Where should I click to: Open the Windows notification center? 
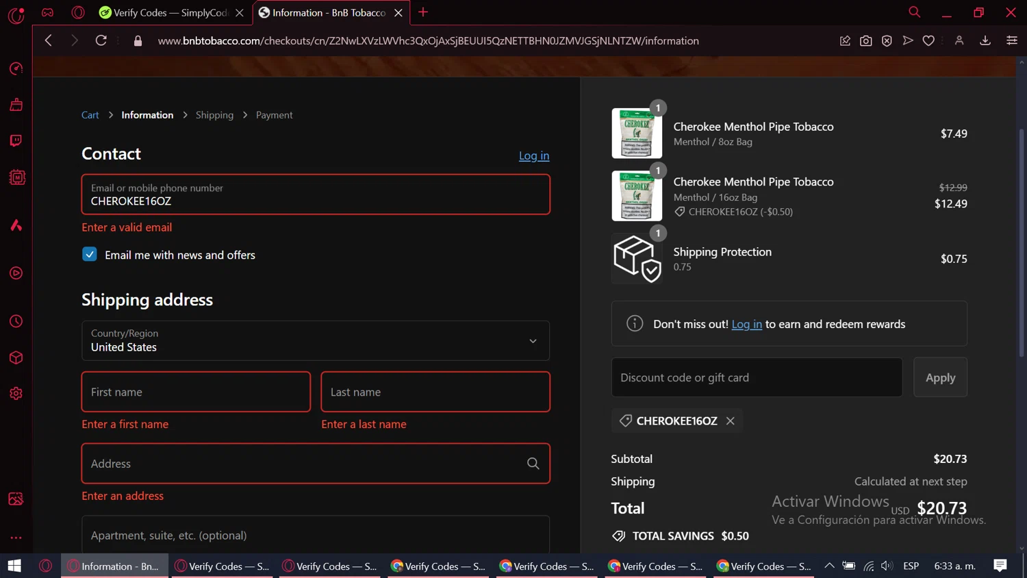(1000, 566)
